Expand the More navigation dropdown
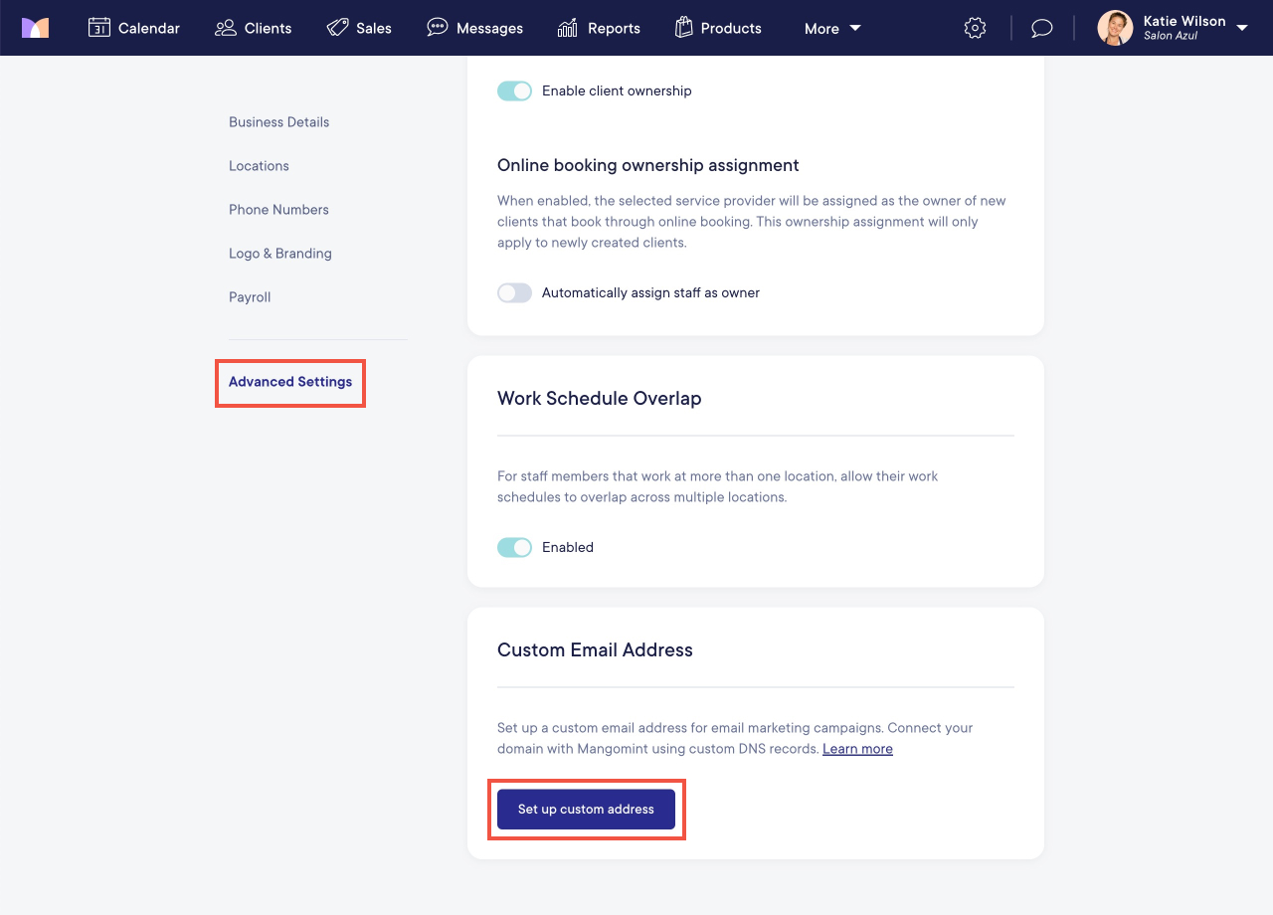 [831, 29]
